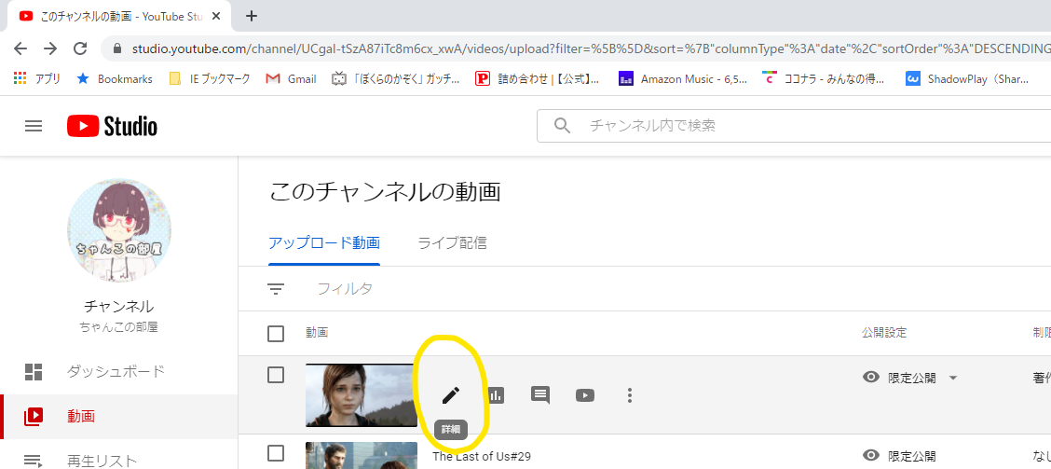This screenshot has height=469, width=1051.
Task: Open a new browser tab with plus
Action: tap(252, 16)
